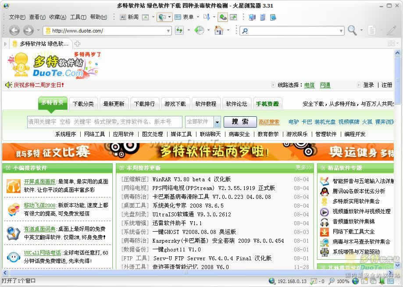Open the 病毒安全 category link

[x=239, y=134]
